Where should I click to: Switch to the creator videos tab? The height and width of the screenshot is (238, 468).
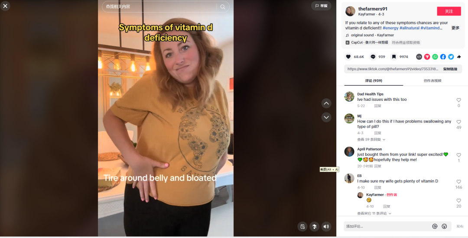click(x=432, y=81)
